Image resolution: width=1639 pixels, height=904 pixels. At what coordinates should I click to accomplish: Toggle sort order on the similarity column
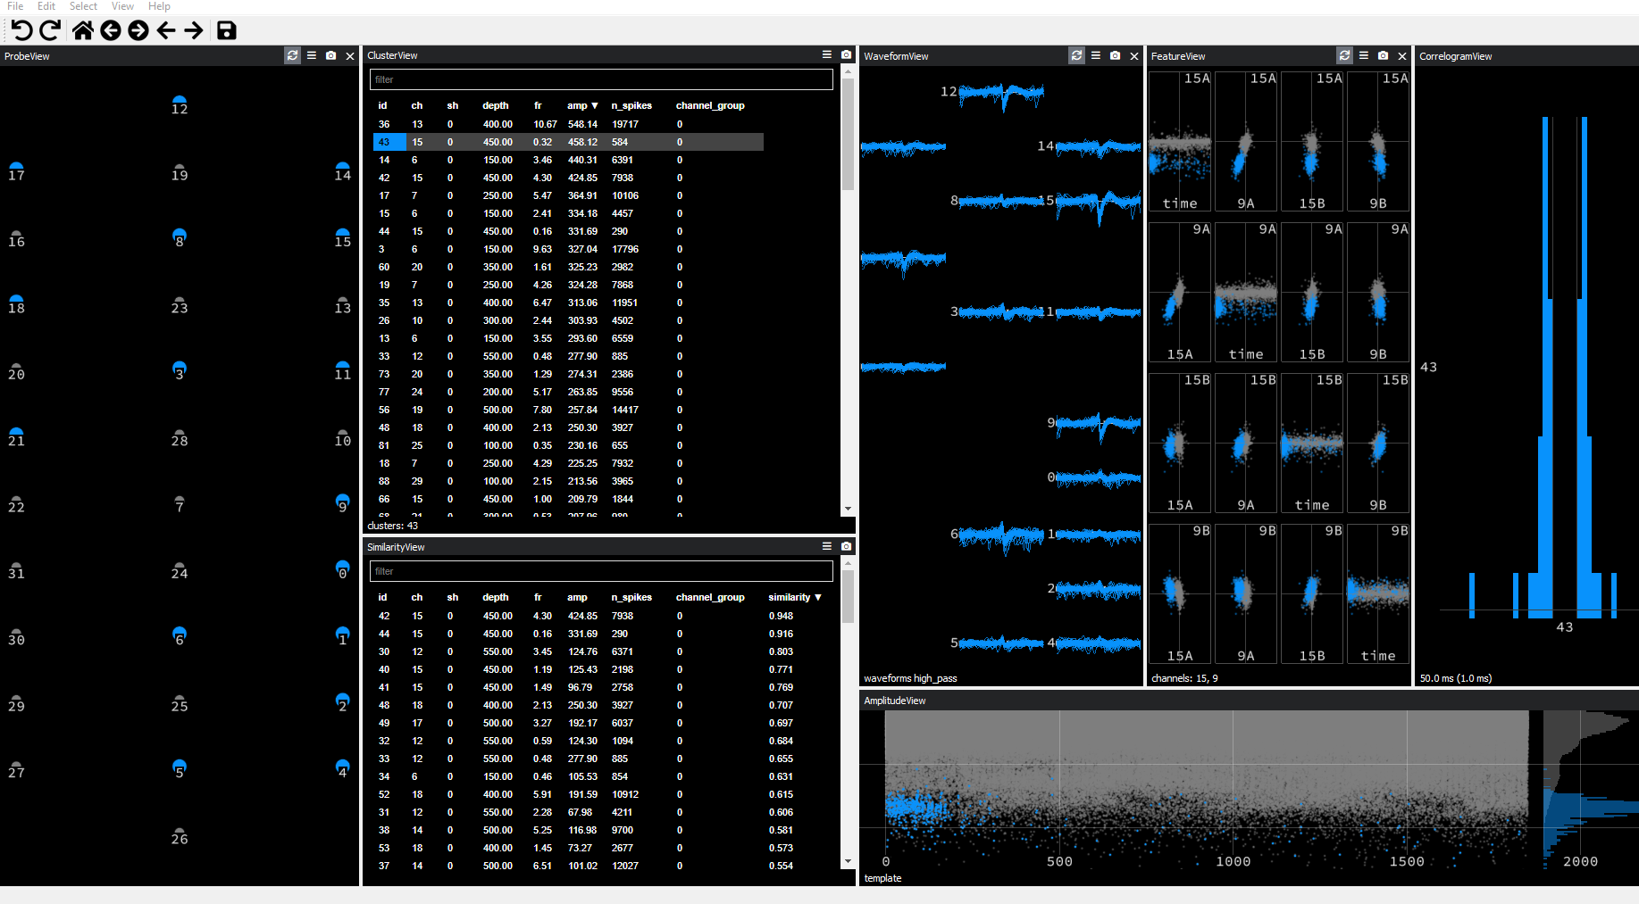pos(790,597)
